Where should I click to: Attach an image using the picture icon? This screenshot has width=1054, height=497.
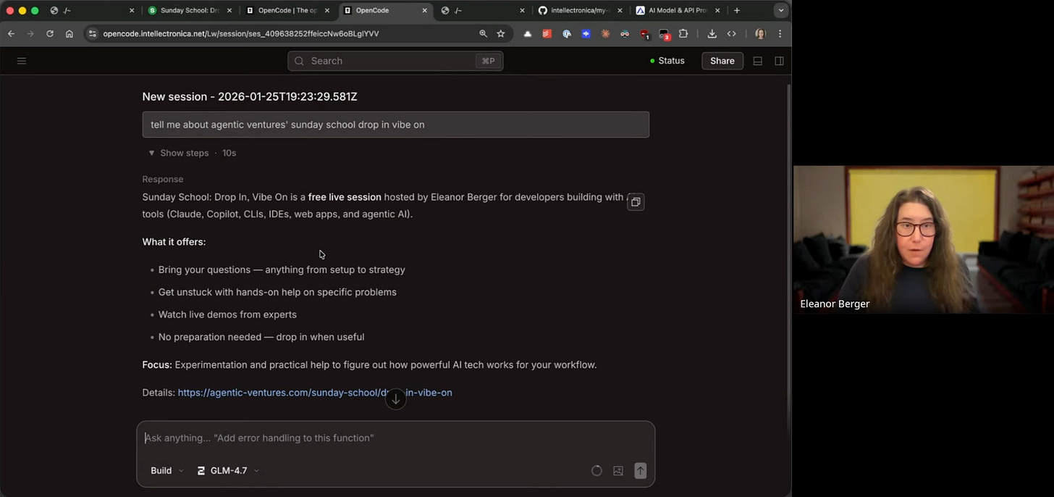coord(618,471)
